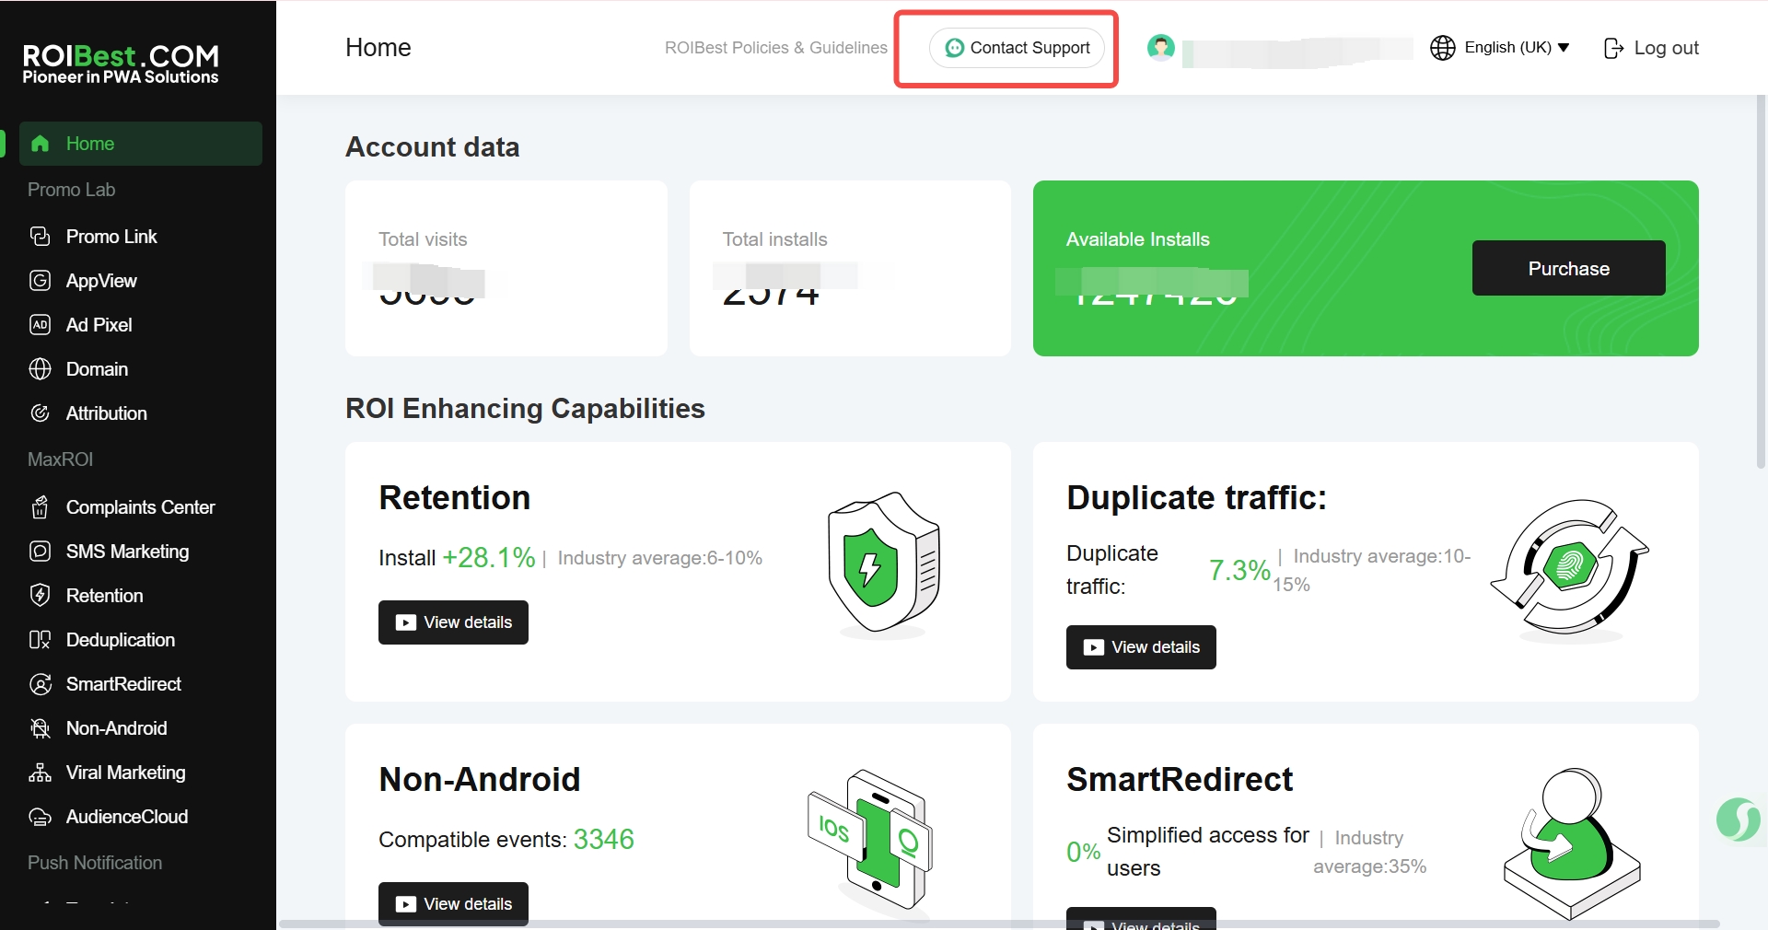Open Complaints Center icon
The width and height of the screenshot is (1768, 930).
pyautogui.click(x=40, y=507)
